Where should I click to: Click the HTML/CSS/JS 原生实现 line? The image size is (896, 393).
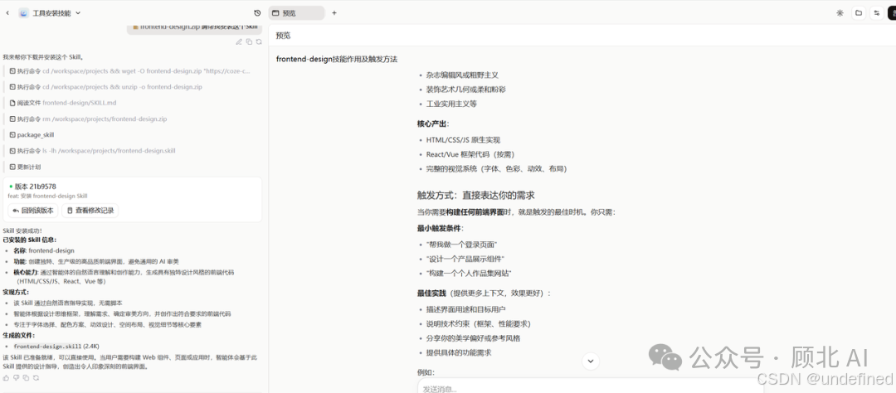(464, 139)
